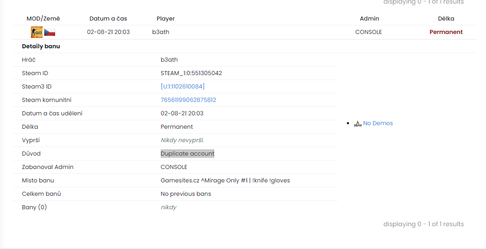Click the Datum a čas column header
The height and width of the screenshot is (249, 486).
point(108,18)
